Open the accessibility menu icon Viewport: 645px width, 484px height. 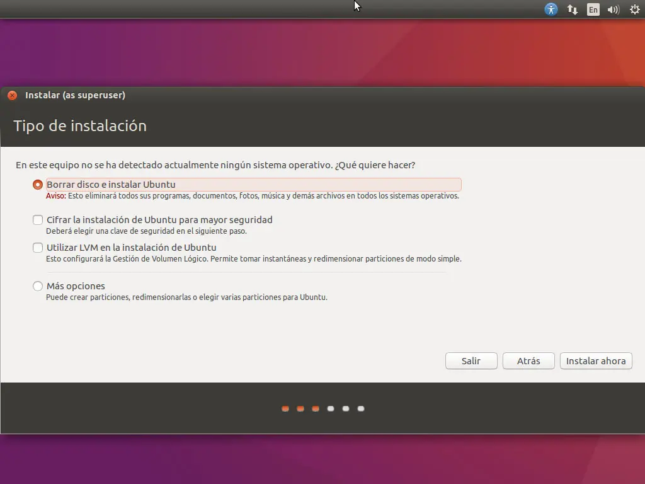point(551,9)
